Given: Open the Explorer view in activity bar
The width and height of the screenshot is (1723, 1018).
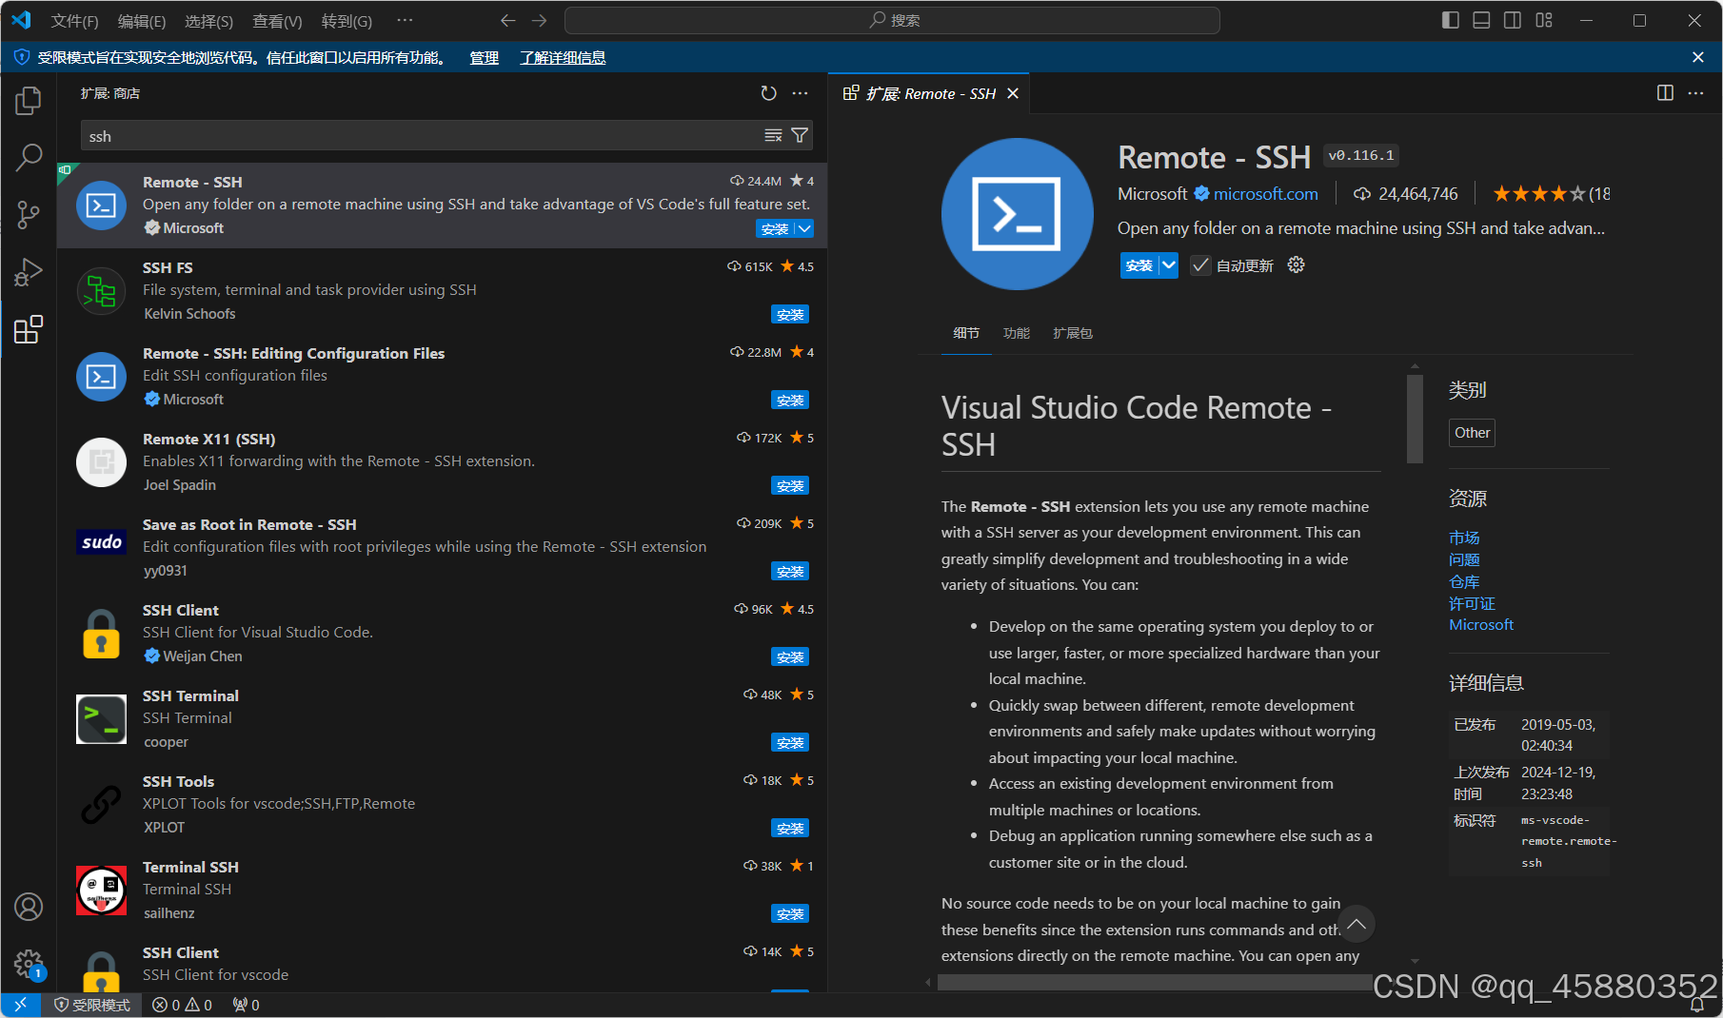Looking at the screenshot, I should (29, 100).
